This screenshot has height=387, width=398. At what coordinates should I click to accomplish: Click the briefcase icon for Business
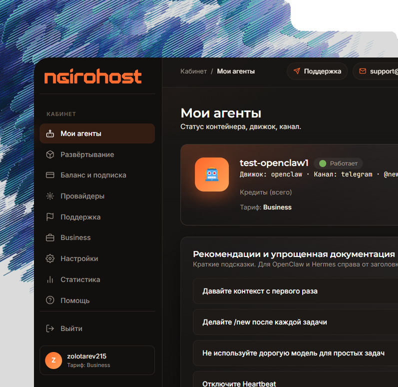(50, 237)
